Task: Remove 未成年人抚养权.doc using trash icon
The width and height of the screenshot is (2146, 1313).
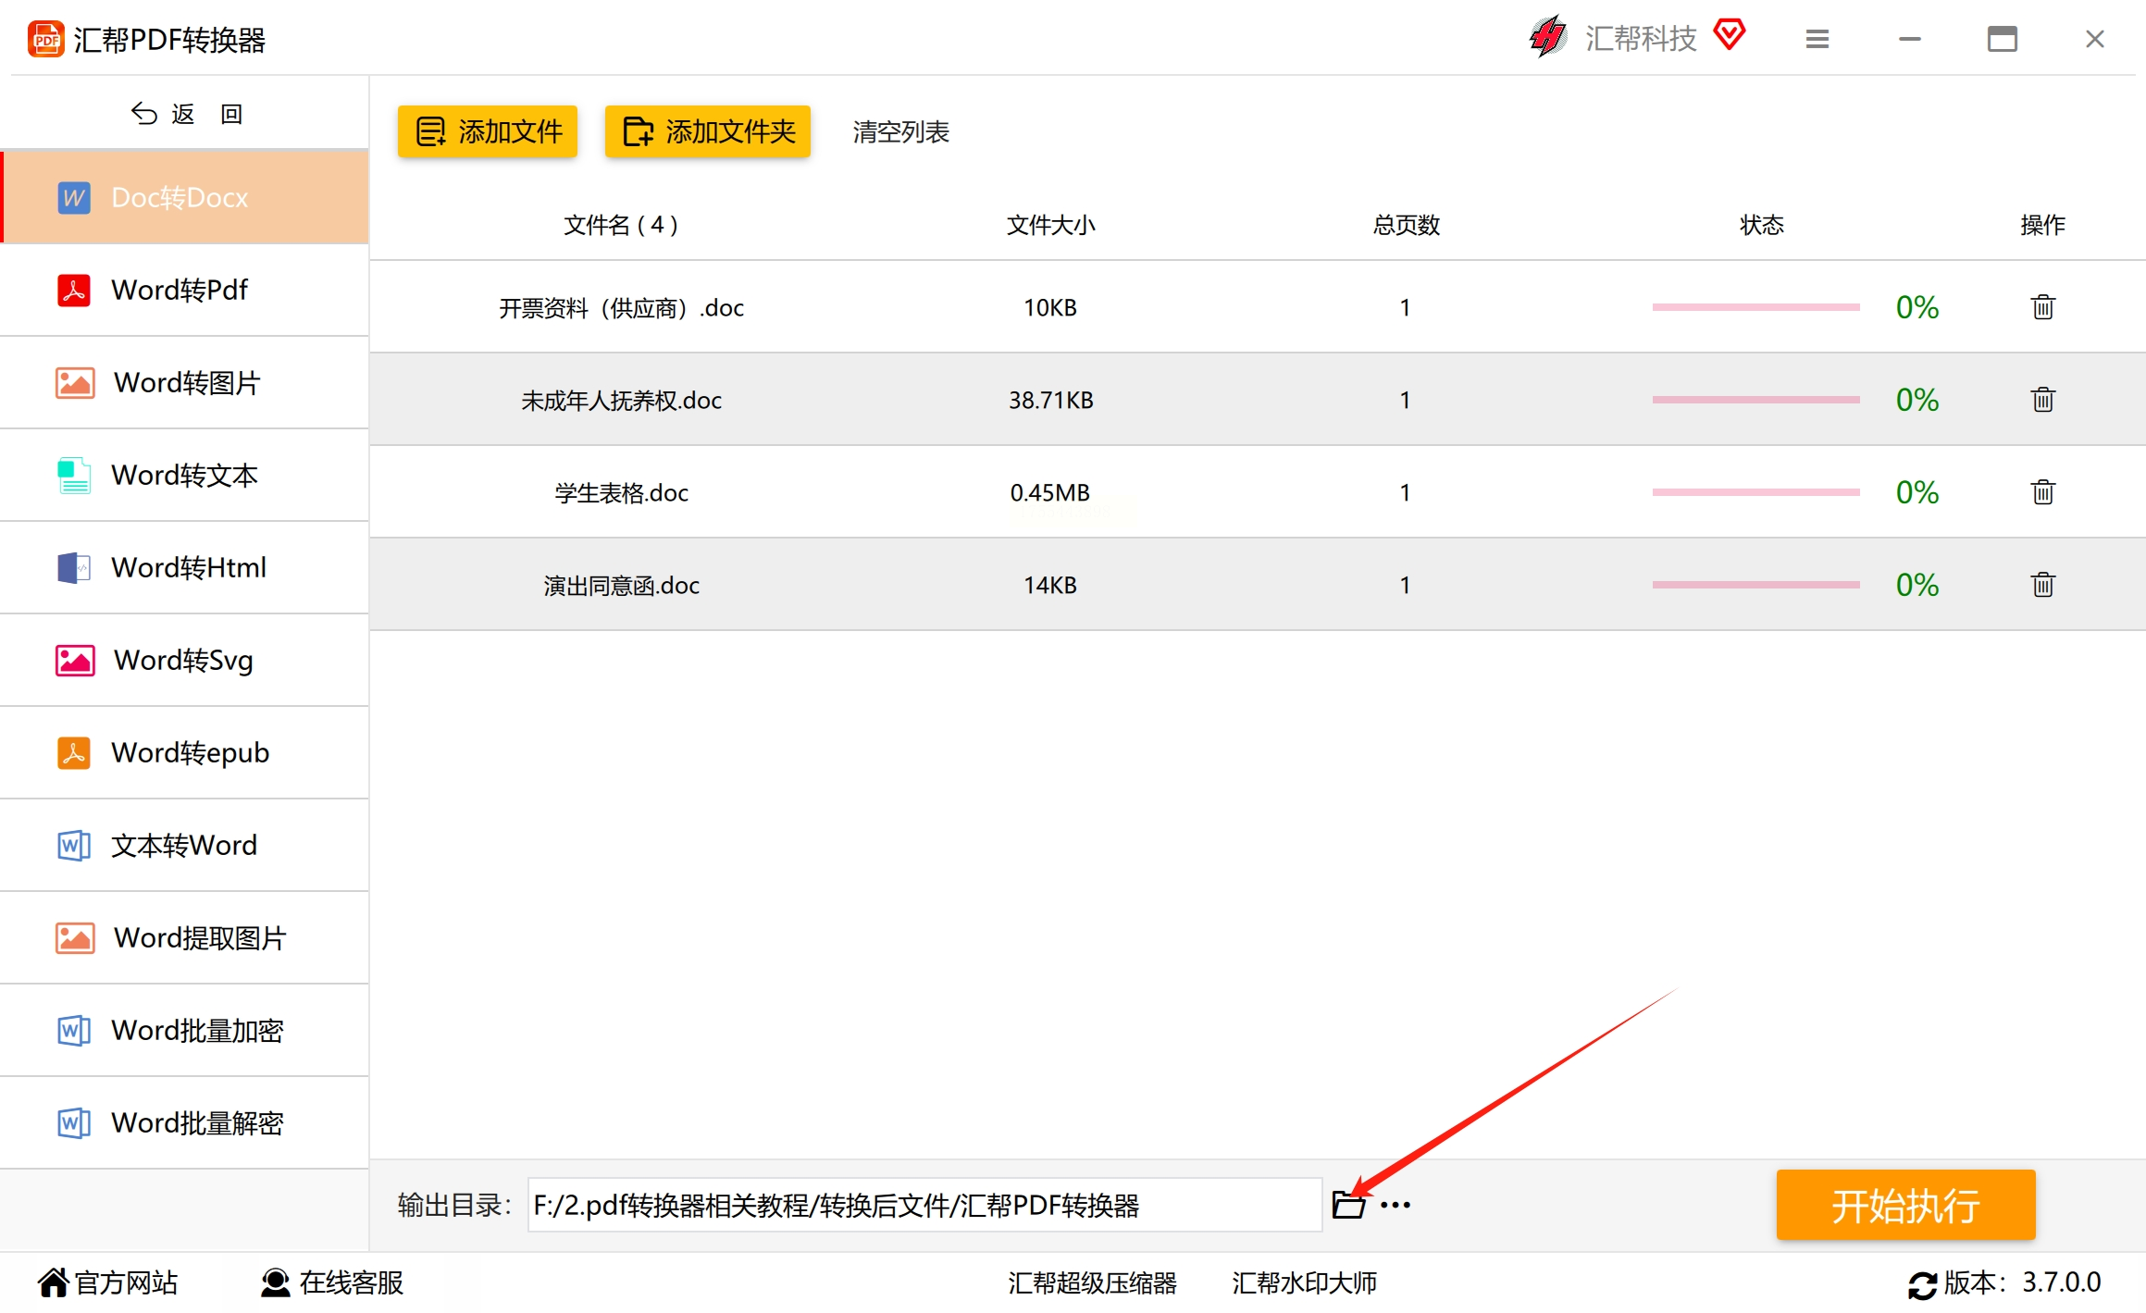Action: tap(2042, 400)
